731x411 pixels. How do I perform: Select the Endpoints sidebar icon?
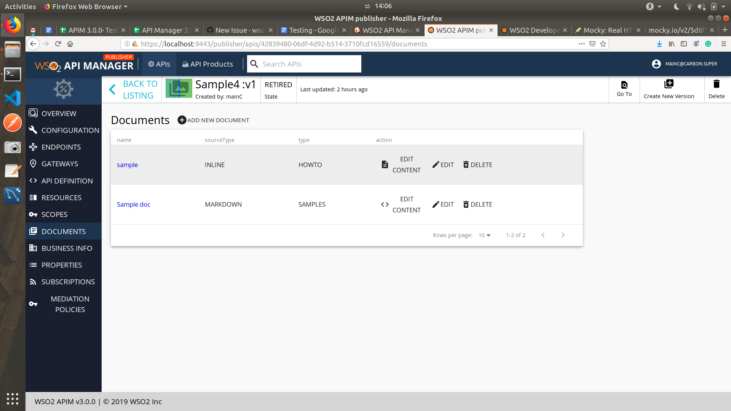(33, 147)
